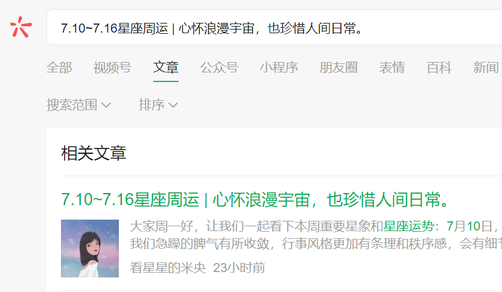Image resolution: width=502 pixels, height=292 pixels.
Task: Select the 文章 tab
Action: [166, 68]
